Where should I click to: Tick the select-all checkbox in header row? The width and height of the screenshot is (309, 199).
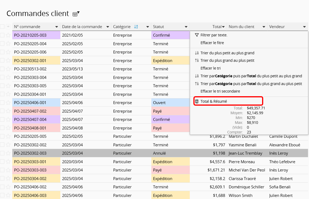pyautogui.click(x=2, y=27)
